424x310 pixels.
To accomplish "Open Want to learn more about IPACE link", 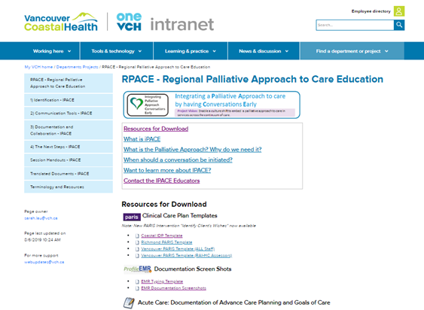I will pyautogui.click(x=167, y=170).
